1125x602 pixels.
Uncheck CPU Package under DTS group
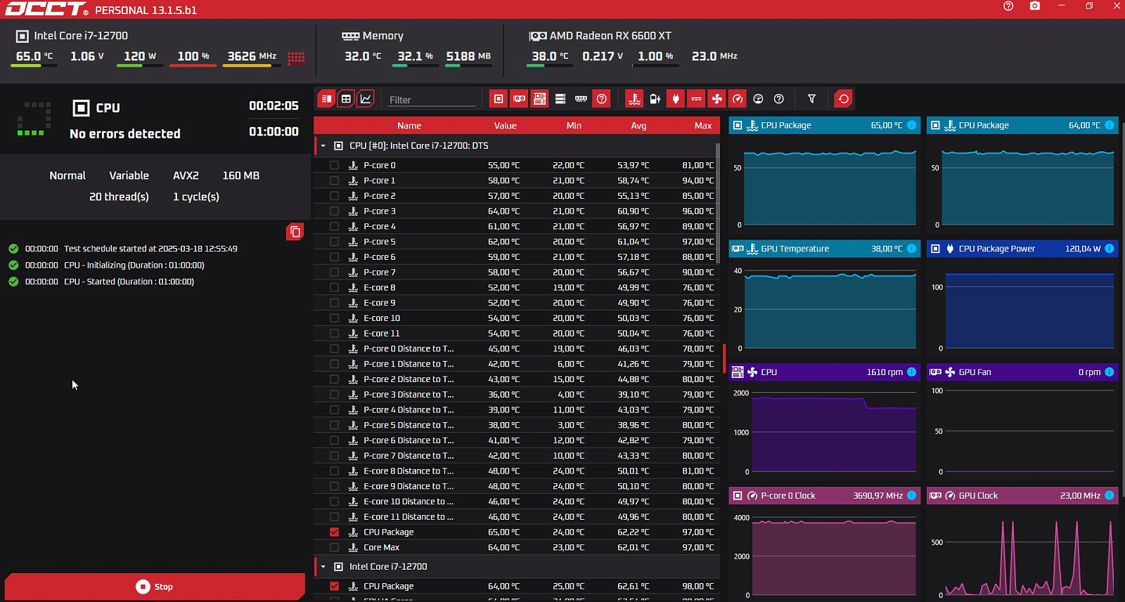pos(334,532)
